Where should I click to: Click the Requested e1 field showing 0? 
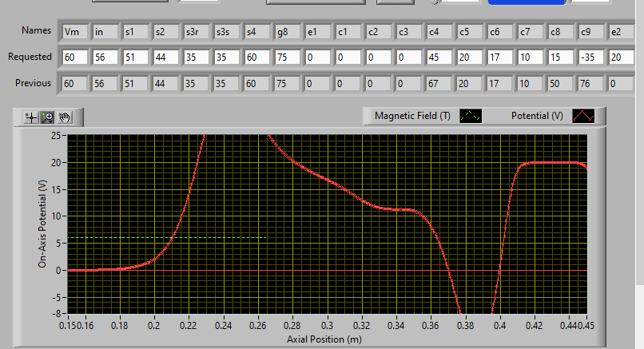coord(318,57)
